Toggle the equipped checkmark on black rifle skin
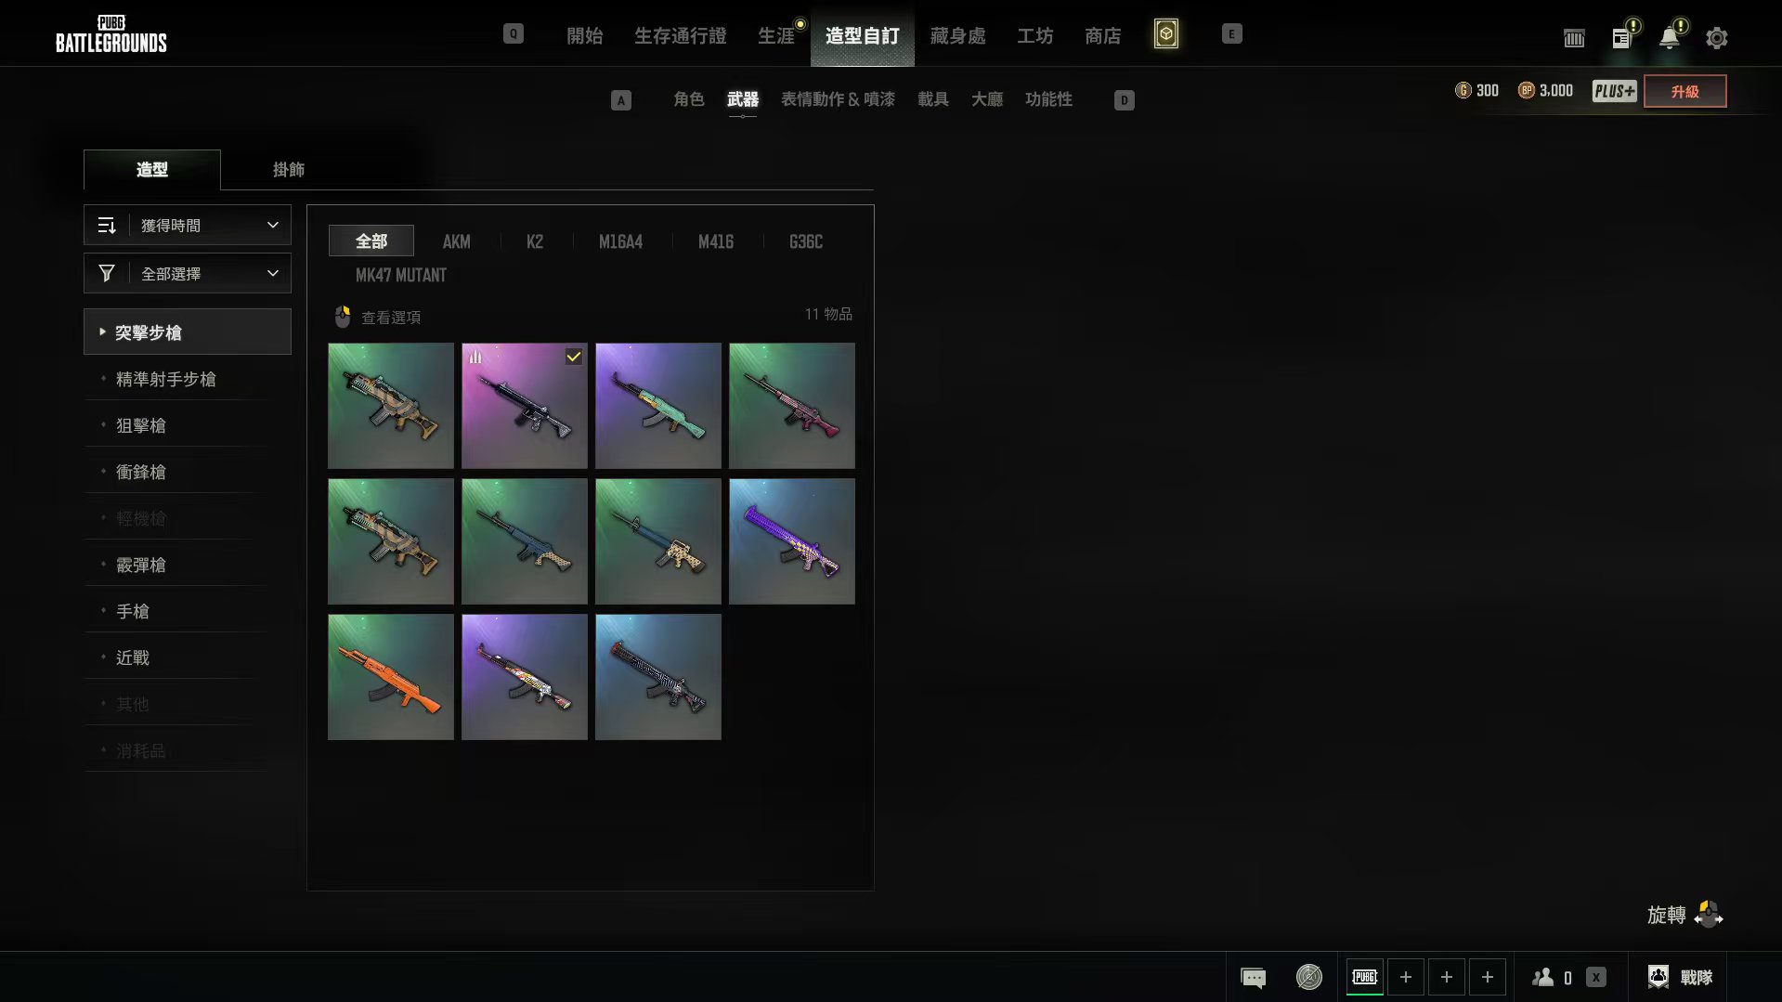The width and height of the screenshot is (1782, 1002). click(574, 357)
